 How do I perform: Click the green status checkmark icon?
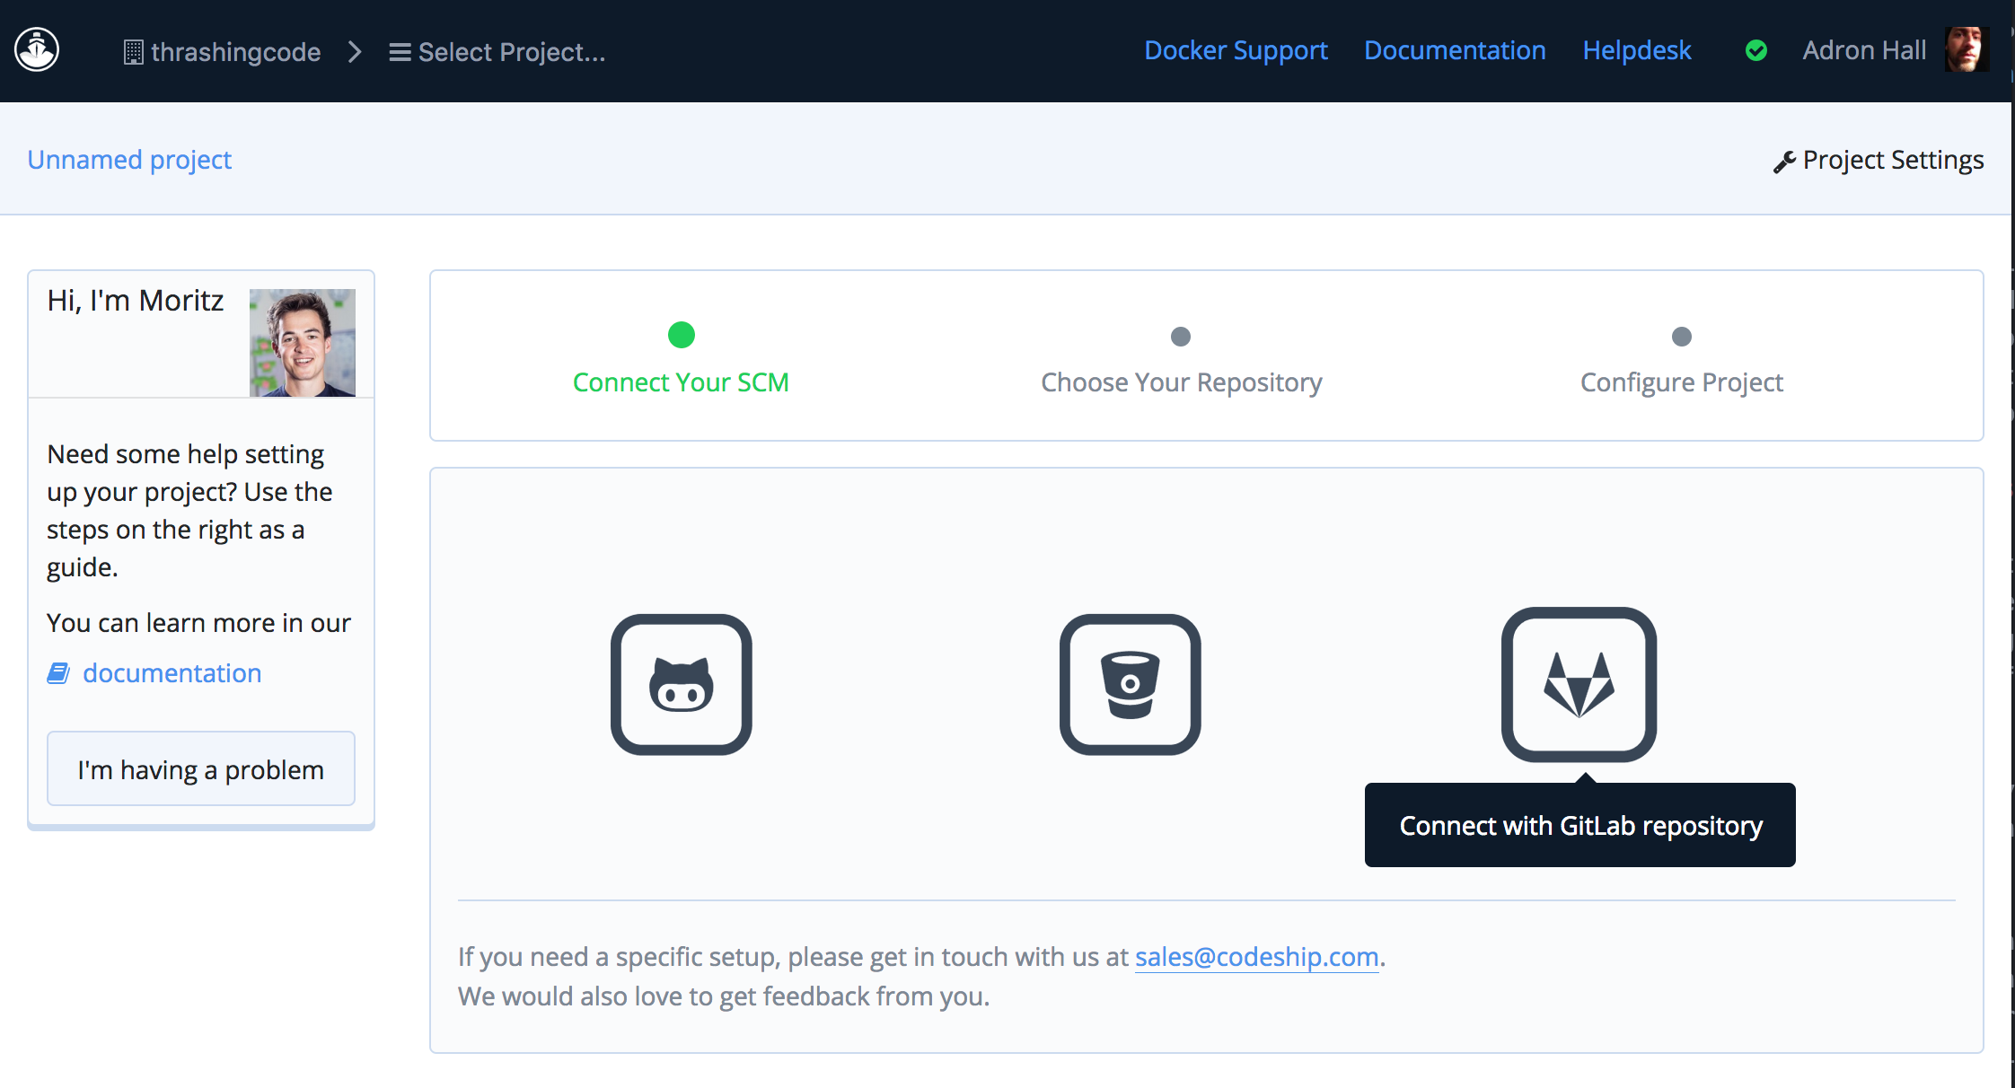[x=1756, y=51]
